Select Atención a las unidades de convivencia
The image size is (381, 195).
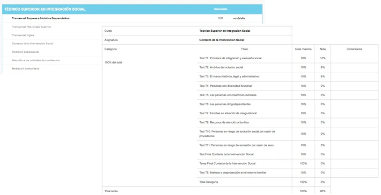(36, 60)
